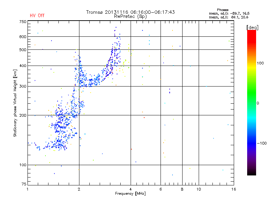Image resolution: width=275 pixels, height=206 pixels.
Task: Click the "Phases" header text
Action: (x=222, y=10)
